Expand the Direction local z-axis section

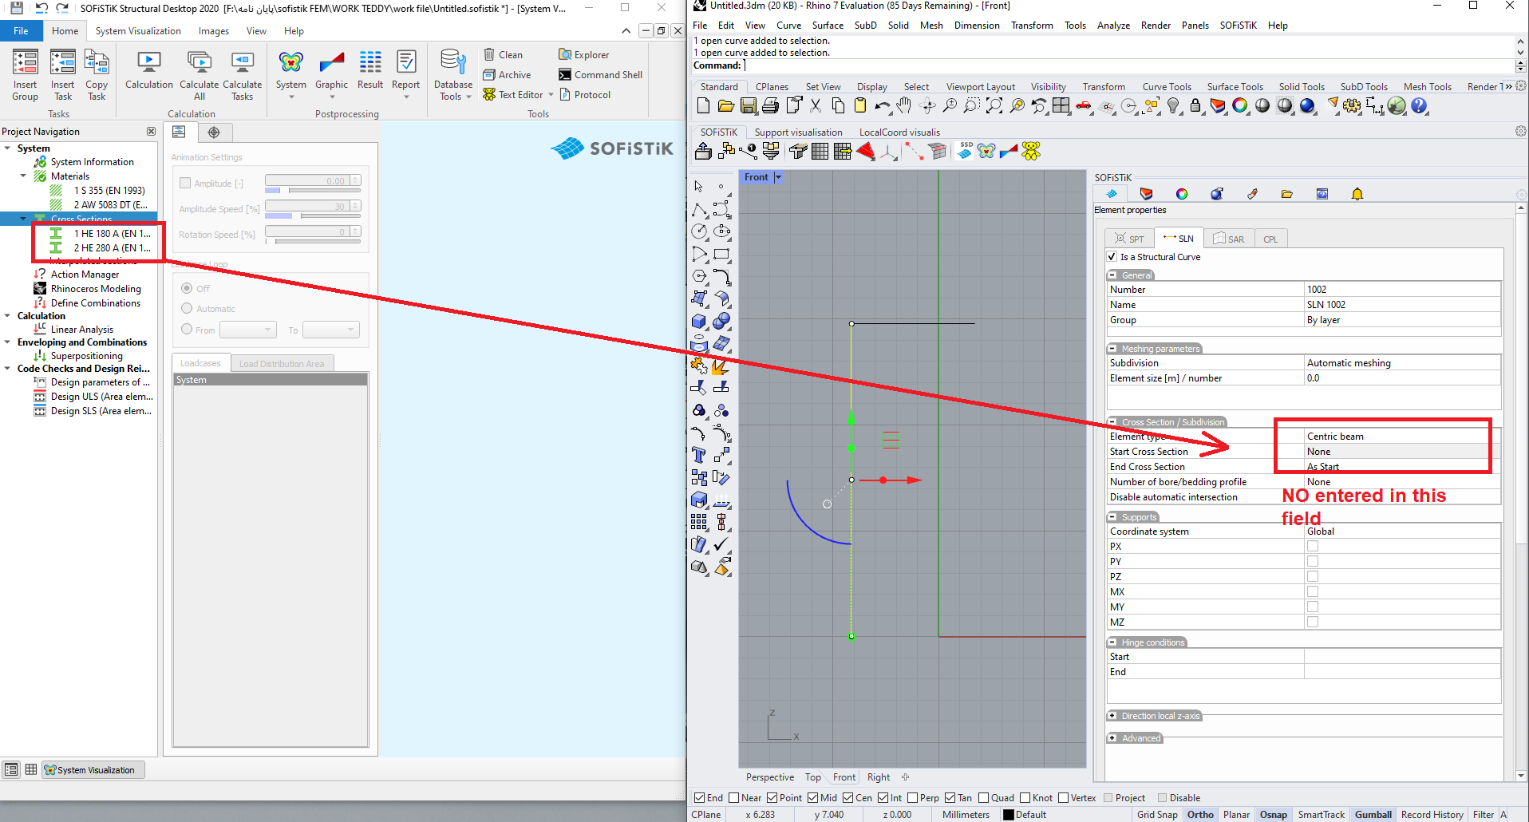[x=1112, y=716]
